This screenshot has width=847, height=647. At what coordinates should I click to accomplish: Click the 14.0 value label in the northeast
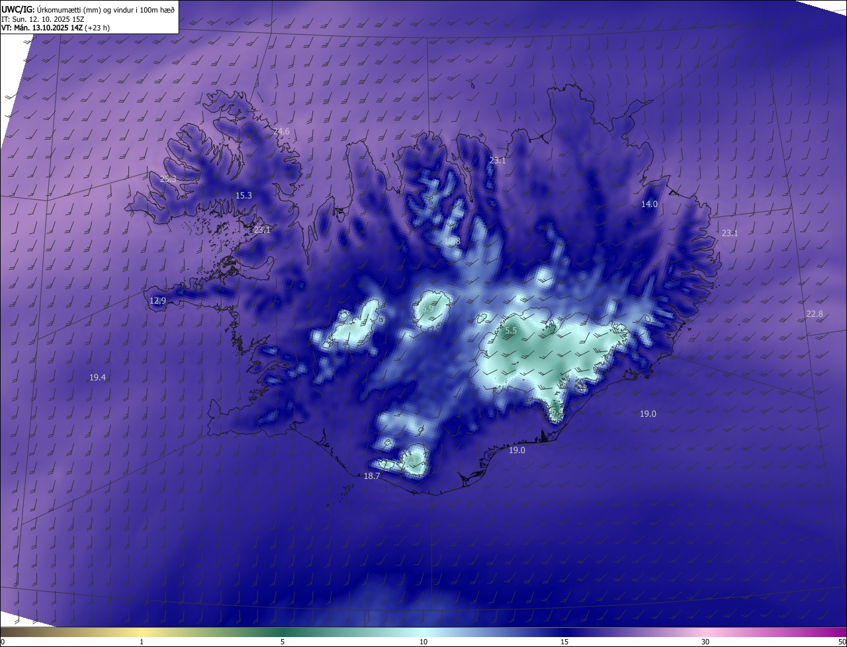(x=649, y=204)
